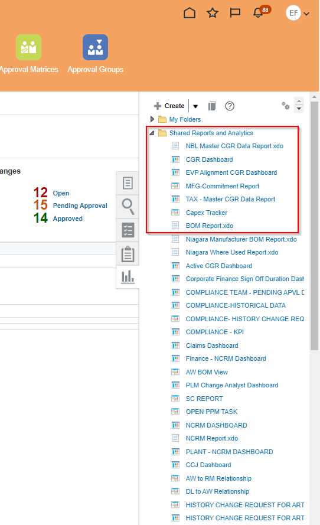Open the Home icon in header
The height and width of the screenshot is (525, 320).
190,13
